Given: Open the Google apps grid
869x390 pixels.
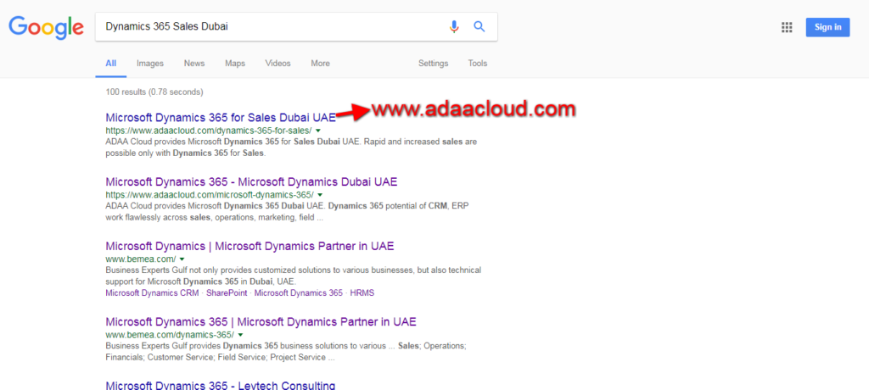Looking at the screenshot, I should (787, 27).
